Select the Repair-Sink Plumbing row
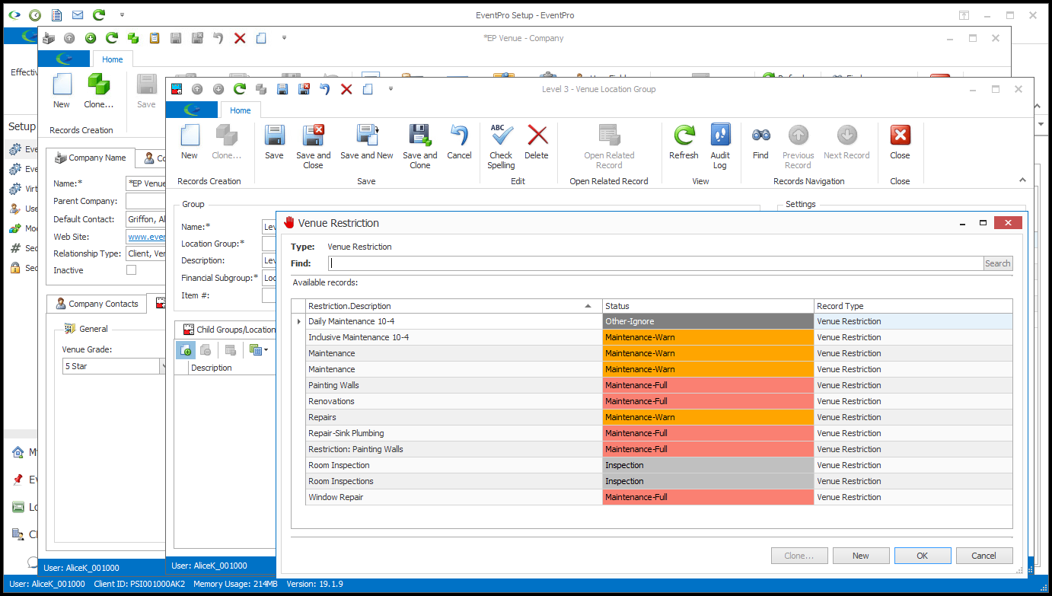The height and width of the screenshot is (596, 1052). [658, 433]
